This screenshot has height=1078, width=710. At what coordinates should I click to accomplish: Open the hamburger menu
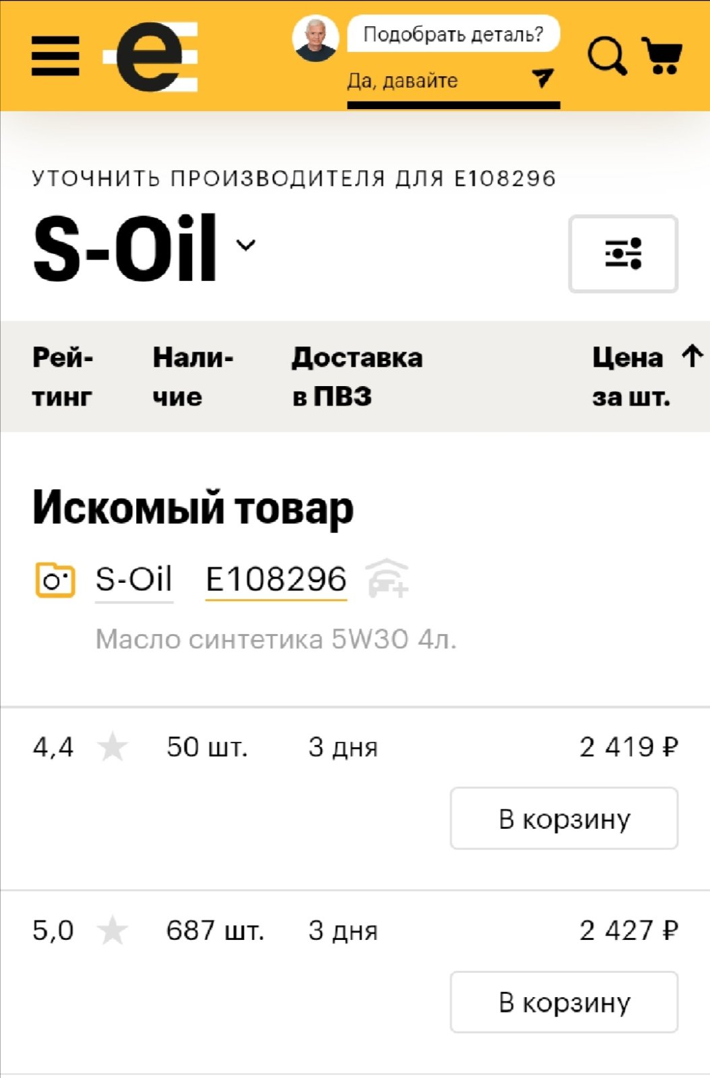pos(55,56)
